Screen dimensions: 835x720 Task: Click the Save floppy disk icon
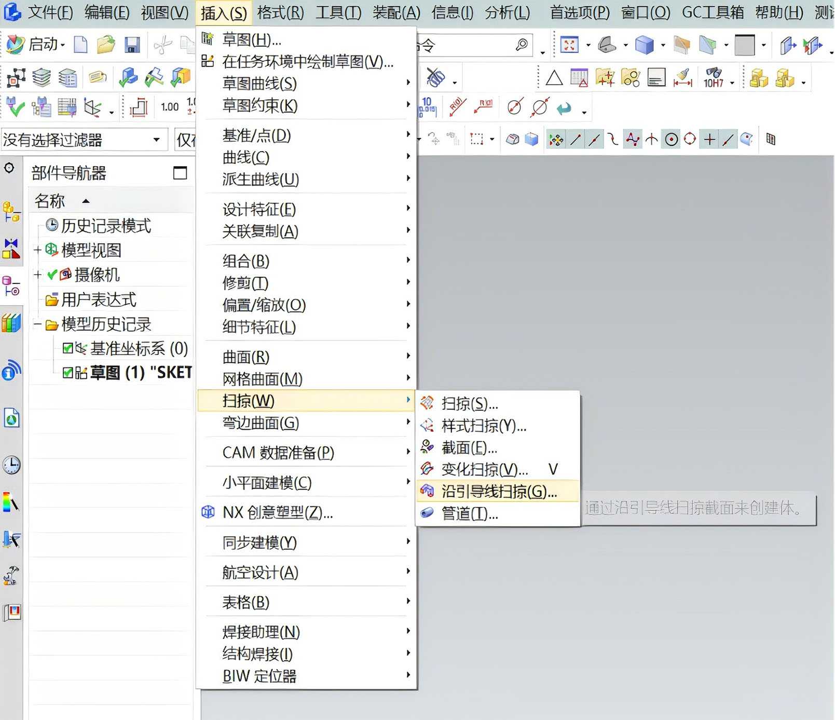tap(132, 45)
